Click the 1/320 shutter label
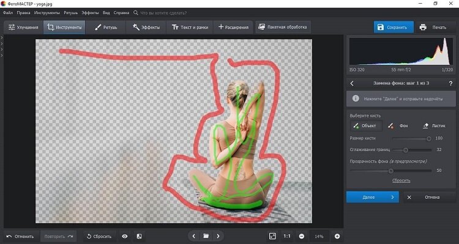 pyautogui.click(x=447, y=70)
